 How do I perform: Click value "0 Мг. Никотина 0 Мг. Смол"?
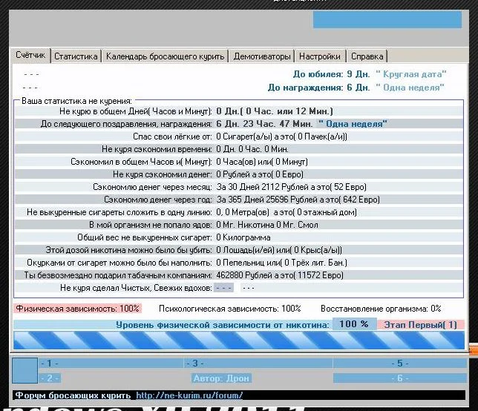coord(267,225)
